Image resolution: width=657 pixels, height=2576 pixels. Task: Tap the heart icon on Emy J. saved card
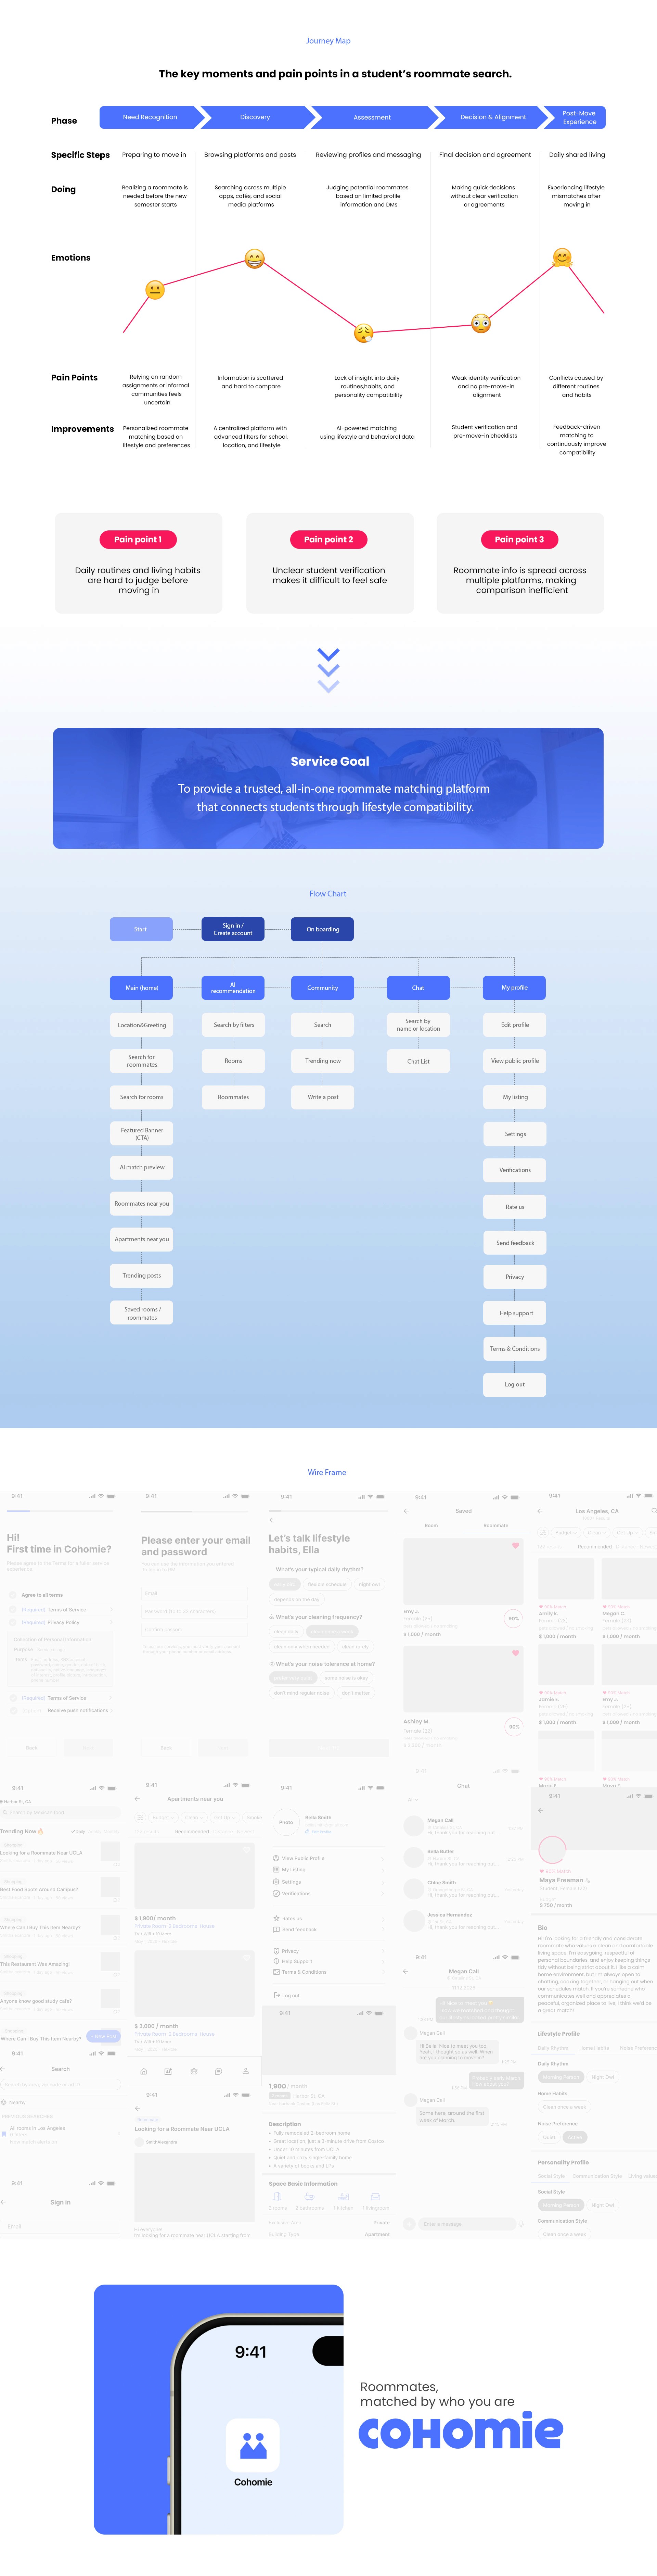516,1545
